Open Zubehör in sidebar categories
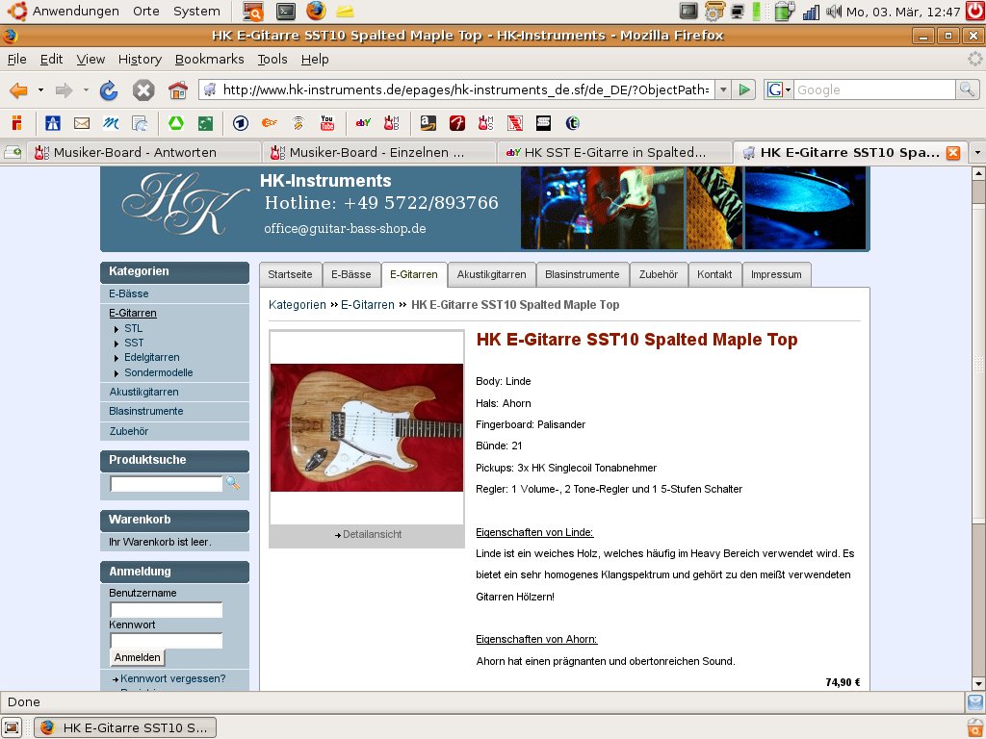The height and width of the screenshot is (739, 986). point(129,431)
